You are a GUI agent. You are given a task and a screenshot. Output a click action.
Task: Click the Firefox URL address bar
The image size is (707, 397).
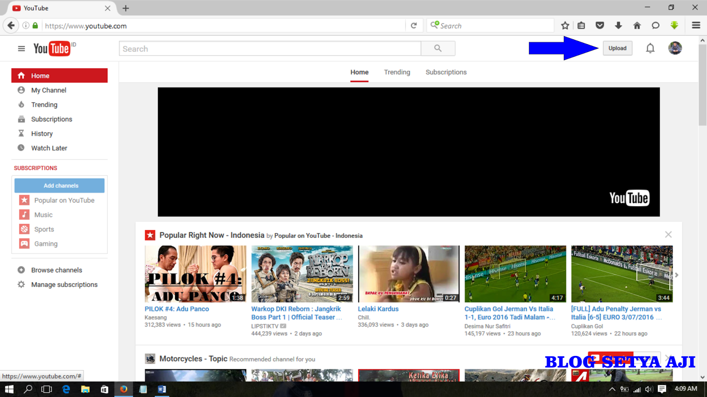(x=223, y=26)
